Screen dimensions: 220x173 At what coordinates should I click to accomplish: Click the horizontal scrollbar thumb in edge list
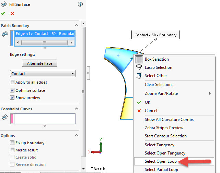coord(44,42)
